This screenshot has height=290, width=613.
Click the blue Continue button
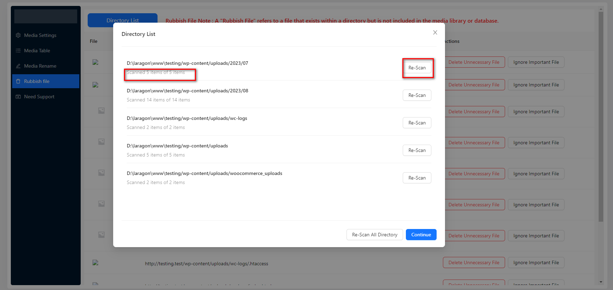tap(421, 235)
